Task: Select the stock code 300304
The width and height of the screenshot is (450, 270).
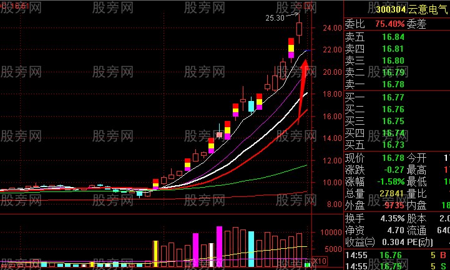Action: pyautogui.click(x=391, y=9)
